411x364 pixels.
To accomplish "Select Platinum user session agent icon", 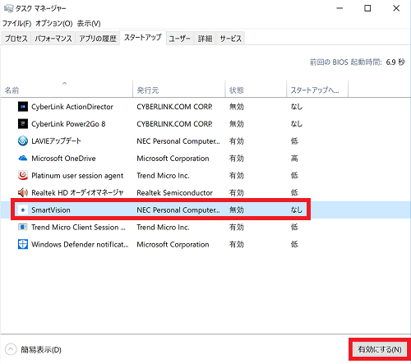I will tap(23, 175).
